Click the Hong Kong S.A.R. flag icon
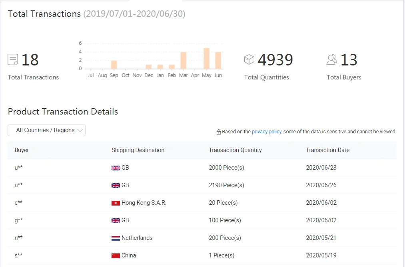The height and width of the screenshot is (267, 405). 116,203
